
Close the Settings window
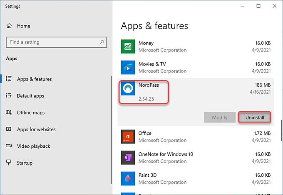tap(275, 6)
